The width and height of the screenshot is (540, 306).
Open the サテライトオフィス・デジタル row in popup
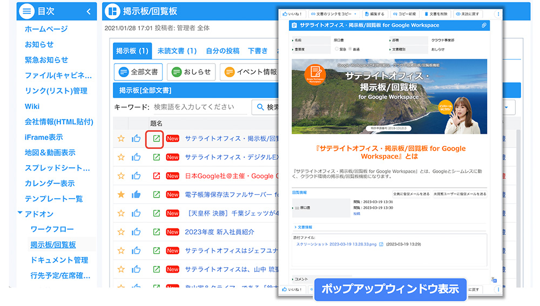pyautogui.click(x=157, y=157)
